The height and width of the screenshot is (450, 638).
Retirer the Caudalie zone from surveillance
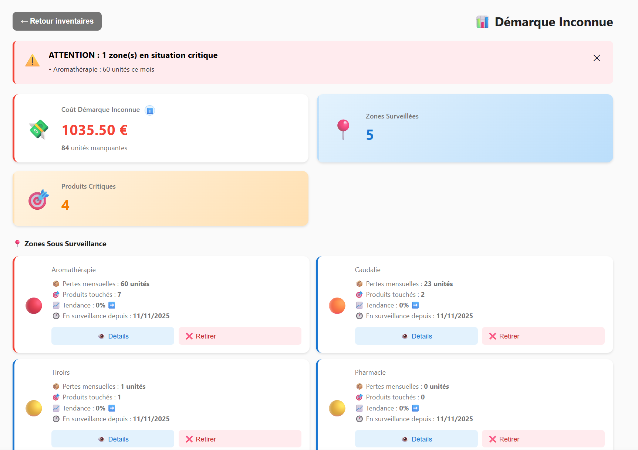pyautogui.click(x=543, y=336)
